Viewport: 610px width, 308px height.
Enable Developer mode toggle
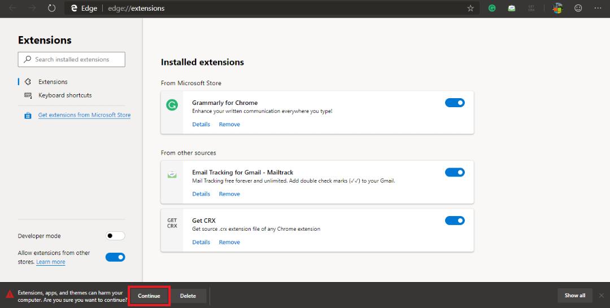coord(115,236)
